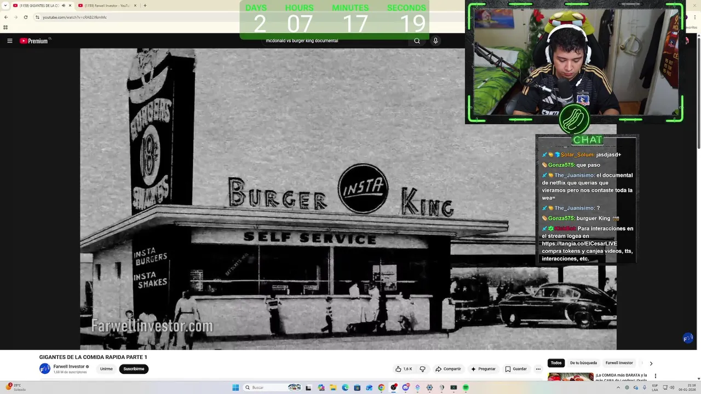This screenshot has width=701, height=394.
Task: Open Discord from the taskbar
Action: click(x=405, y=387)
